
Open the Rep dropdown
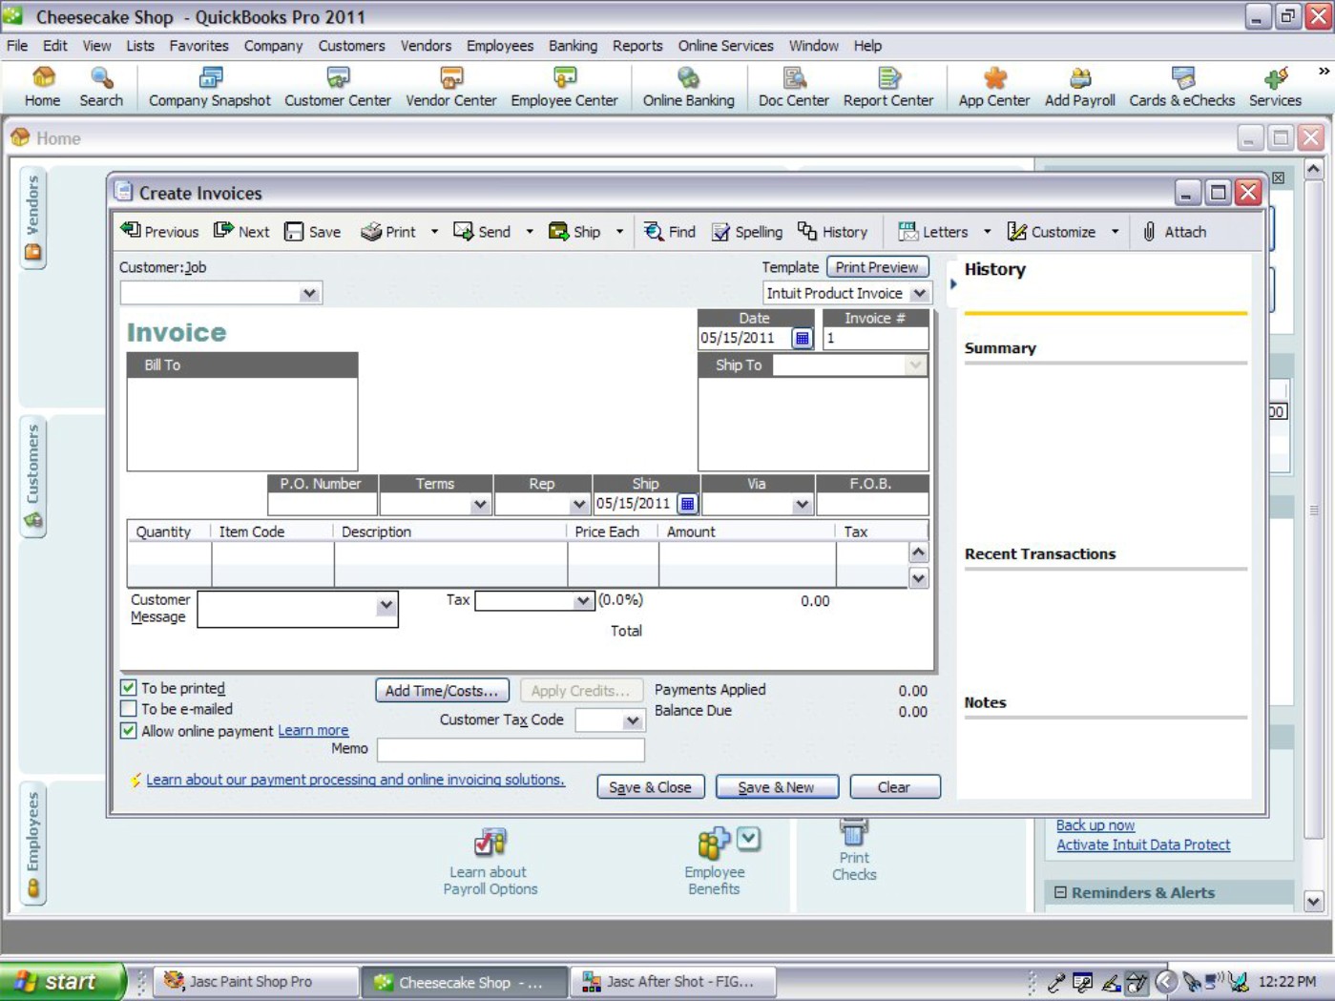(578, 504)
